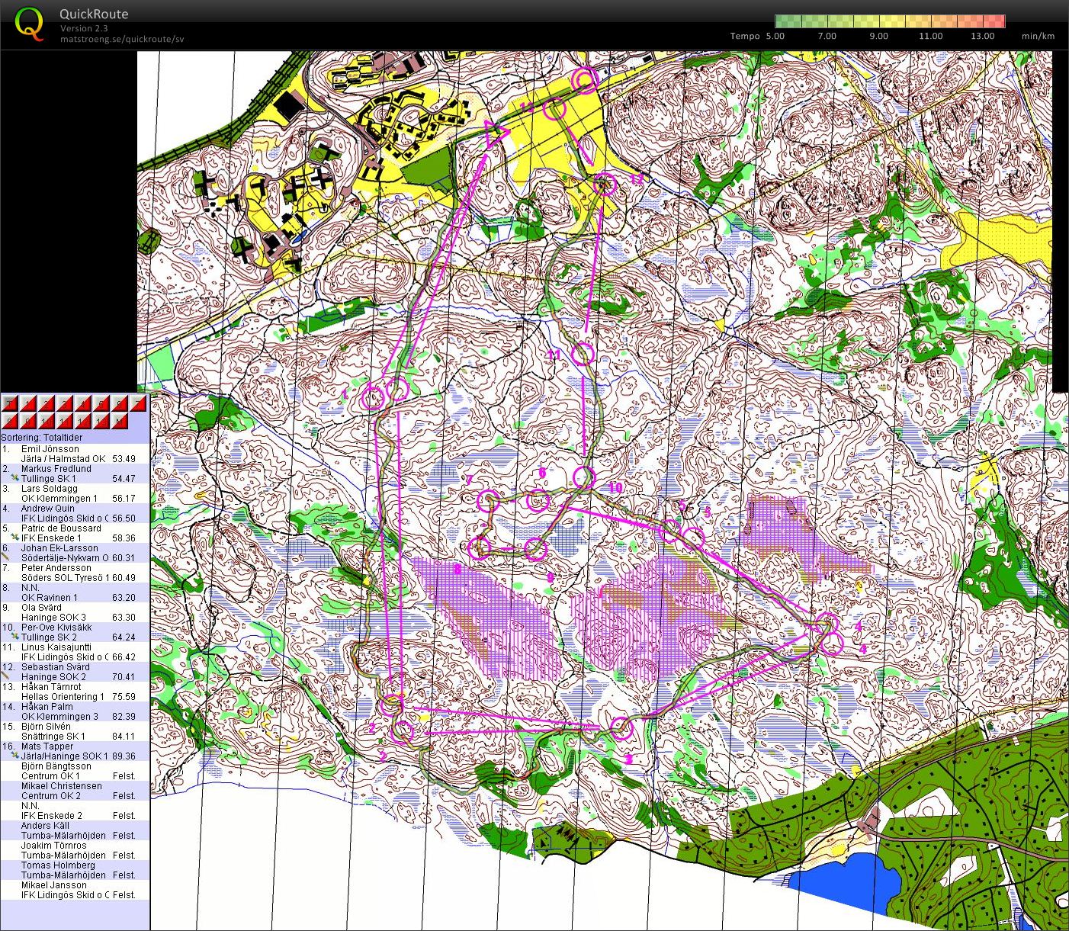
Task: Select runner Emil Jönsson in results list
Action: pos(50,449)
